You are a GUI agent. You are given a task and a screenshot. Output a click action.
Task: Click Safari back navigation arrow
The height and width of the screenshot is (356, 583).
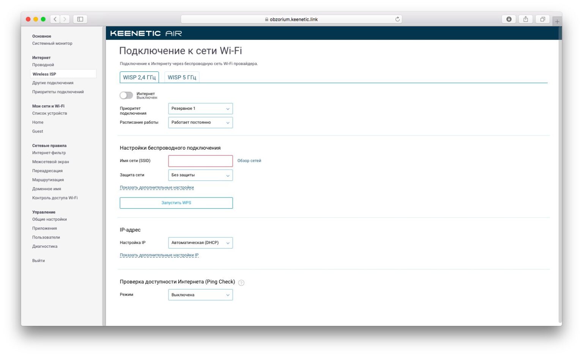55,19
